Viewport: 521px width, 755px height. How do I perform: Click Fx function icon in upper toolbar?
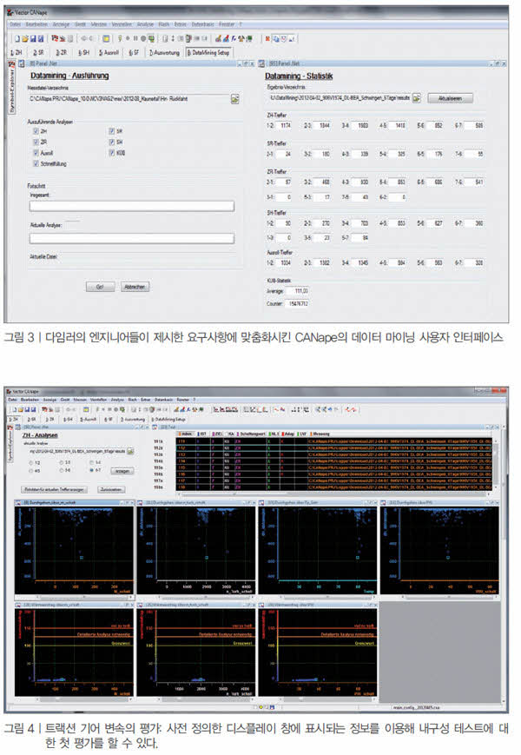pyautogui.click(x=234, y=38)
